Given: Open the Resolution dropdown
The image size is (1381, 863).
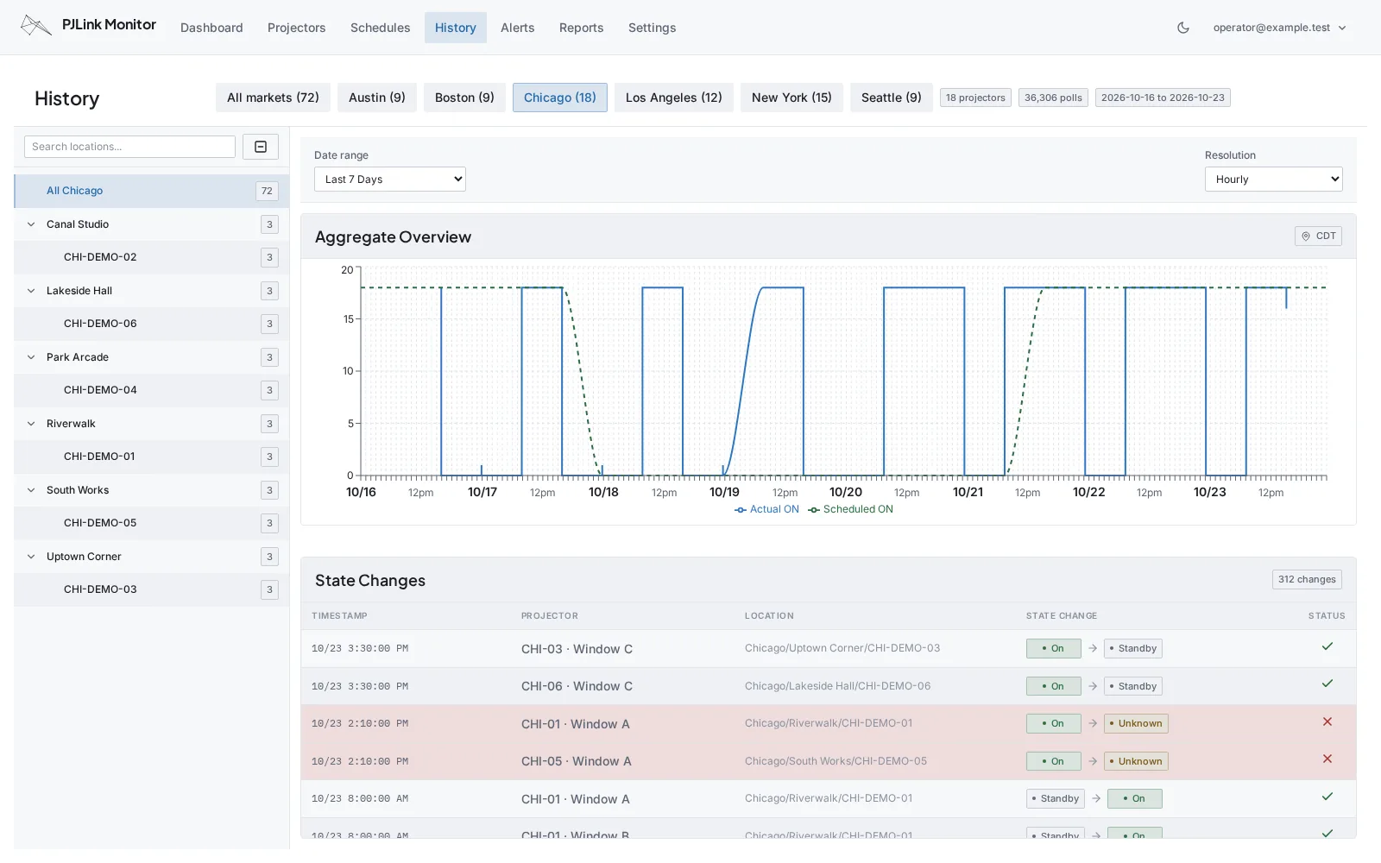Looking at the screenshot, I should click(1274, 180).
